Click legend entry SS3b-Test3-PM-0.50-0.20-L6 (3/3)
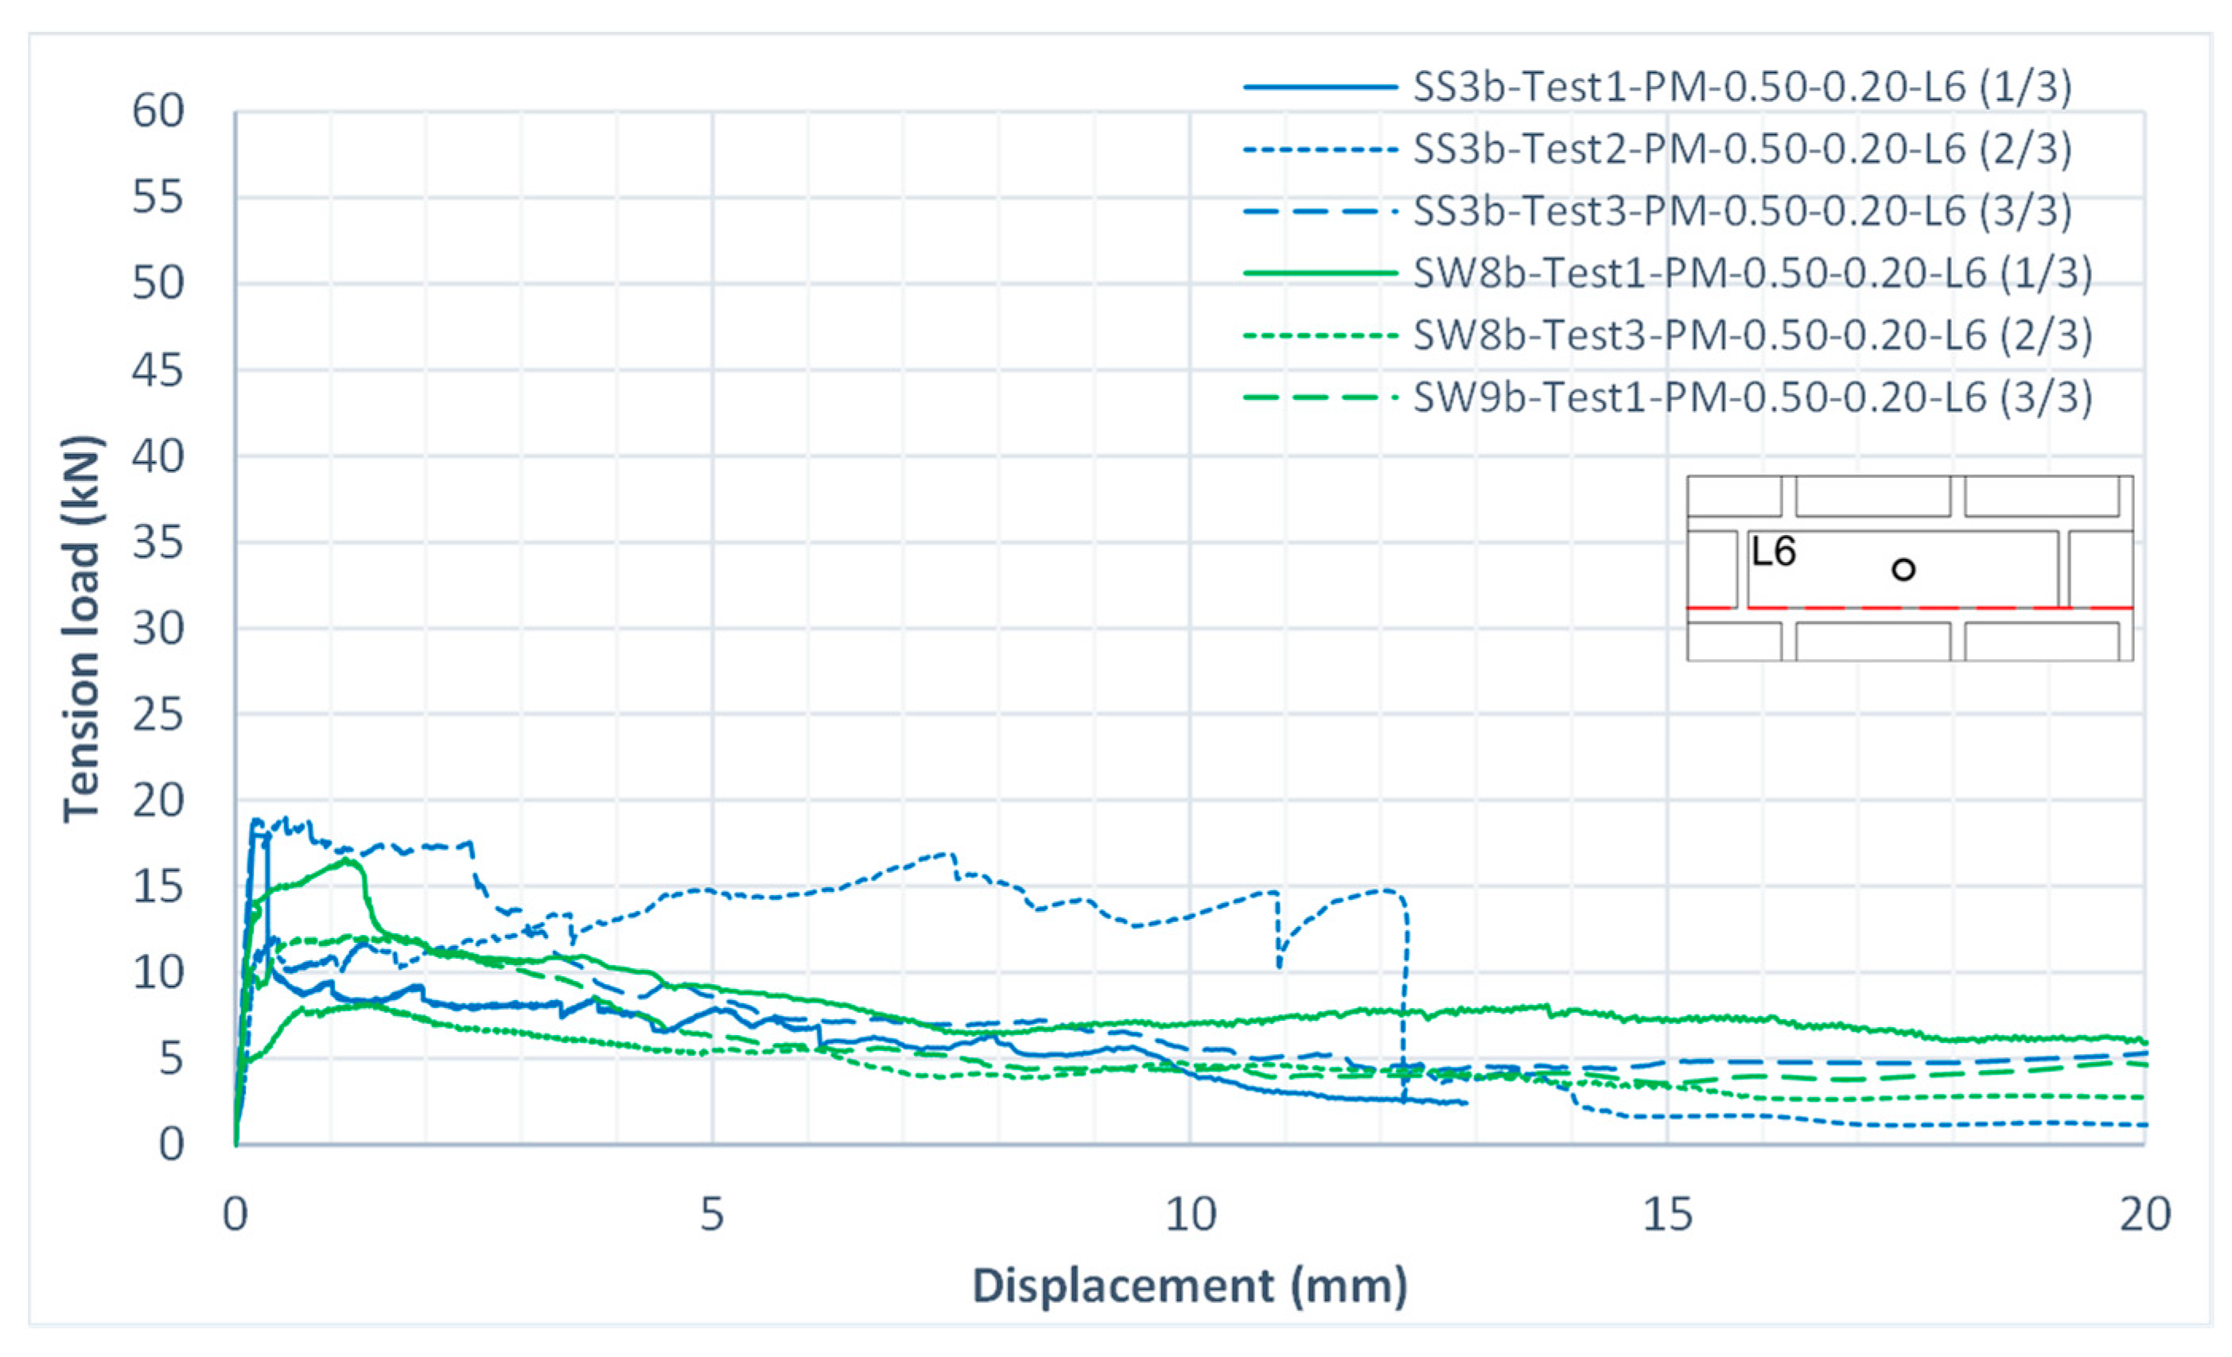This screenshot has height=1357, width=2232. coord(1742,211)
